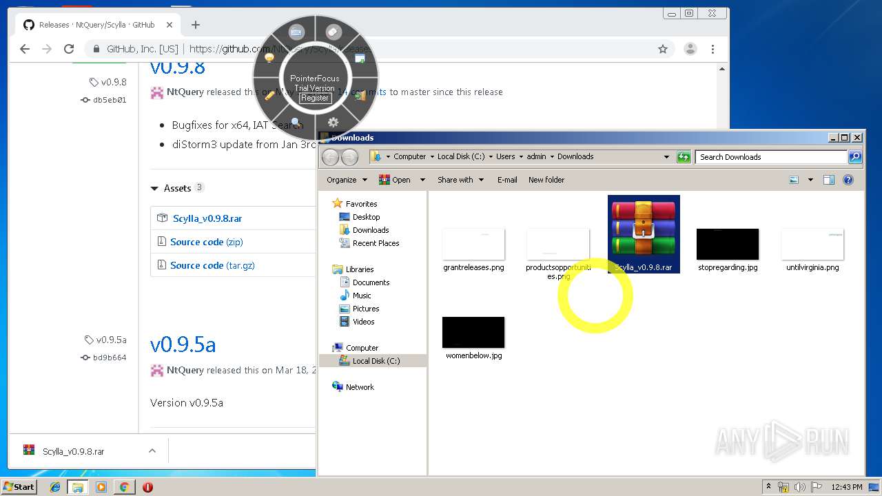The height and width of the screenshot is (496, 882).
Task: Expand download options for Scylla_v0.9.8.rar in Chrome bar
Action: coord(152,451)
